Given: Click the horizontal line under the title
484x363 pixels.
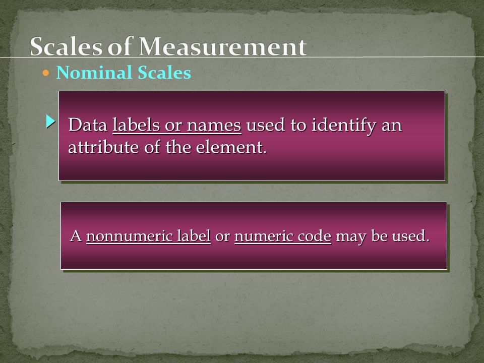Looking at the screenshot, I should (x=242, y=57).
